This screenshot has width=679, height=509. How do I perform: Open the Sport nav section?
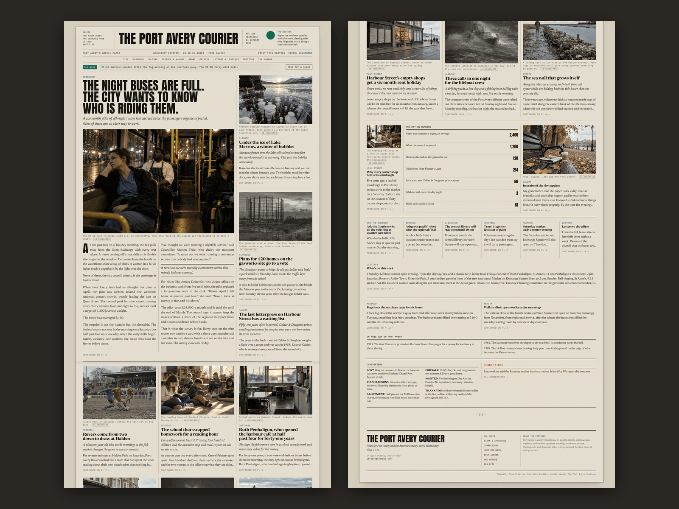[192, 59]
